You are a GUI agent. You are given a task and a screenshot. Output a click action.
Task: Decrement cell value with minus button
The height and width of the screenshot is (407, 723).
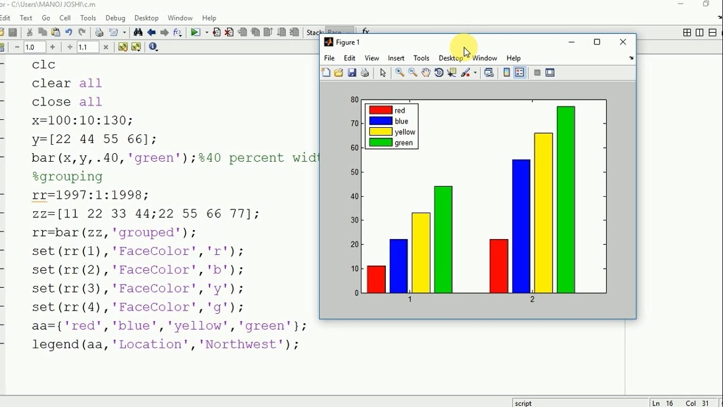tap(18, 47)
